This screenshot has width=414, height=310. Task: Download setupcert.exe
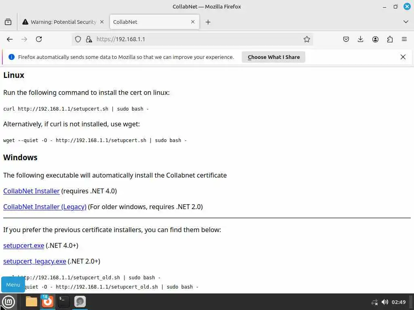(23, 245)
